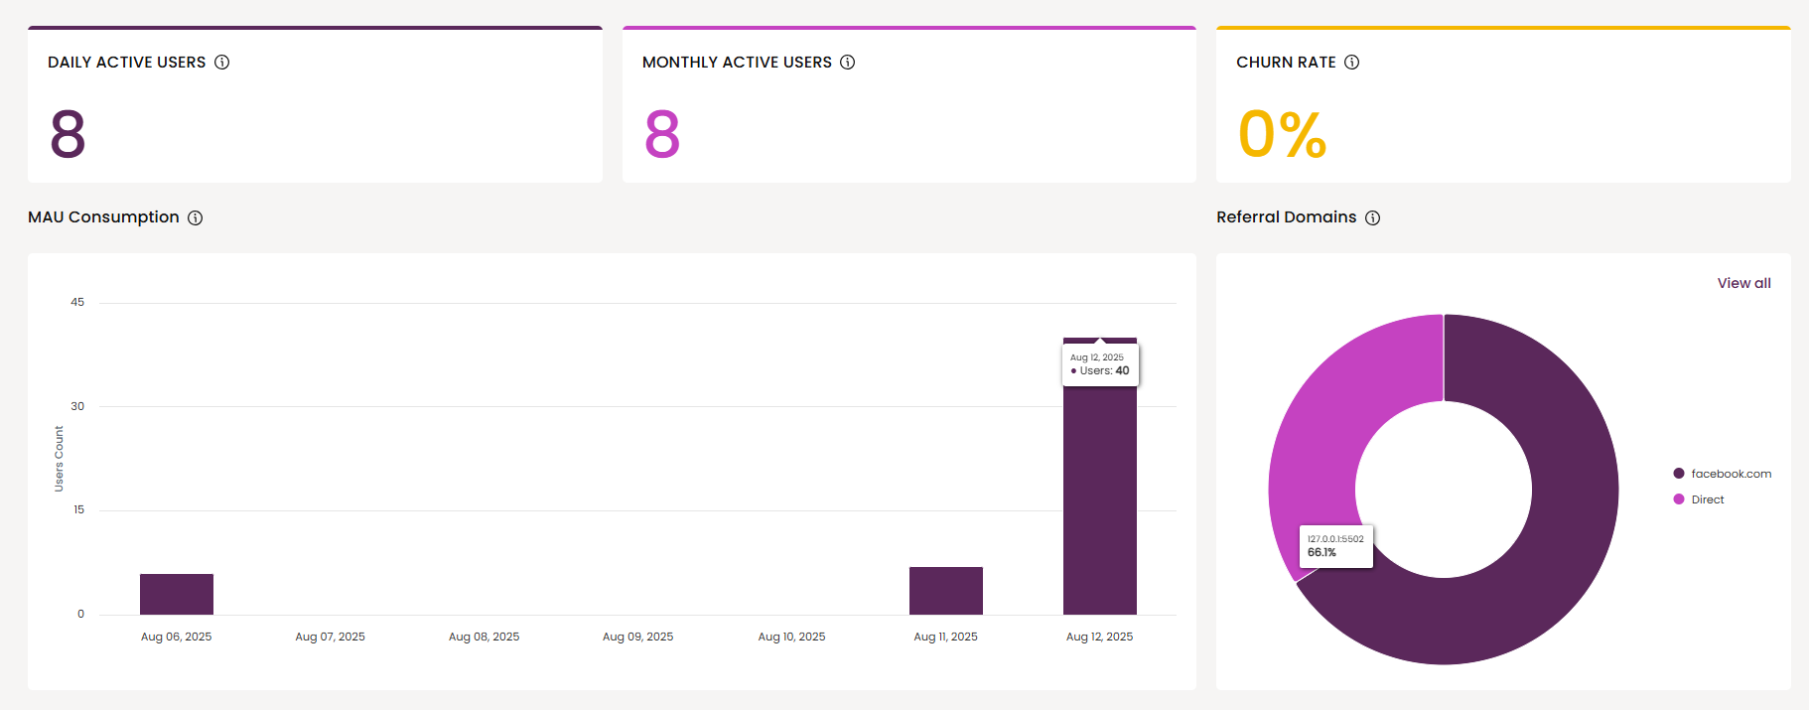Screen dimensions: 1809x710
Task: Click the Users: 40 chart tooltip
Action: coord(1100,364)
